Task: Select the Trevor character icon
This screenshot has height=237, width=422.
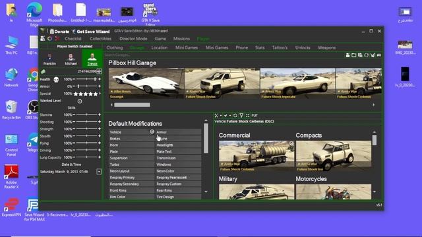Action: pyautogui.click(x=92, y=59)
